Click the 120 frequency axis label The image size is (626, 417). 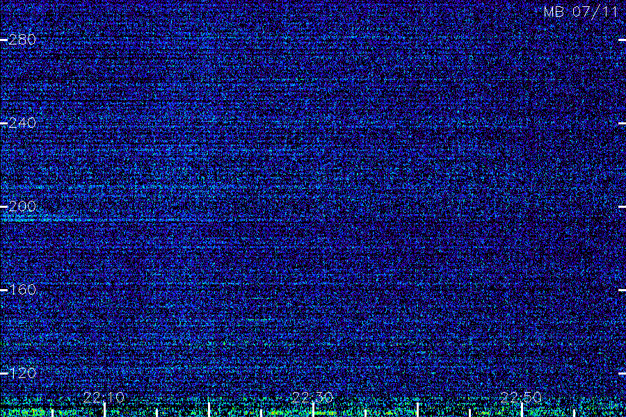(x=22, y=373)
